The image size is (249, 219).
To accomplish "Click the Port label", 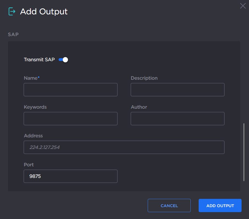I will (29, 165).
